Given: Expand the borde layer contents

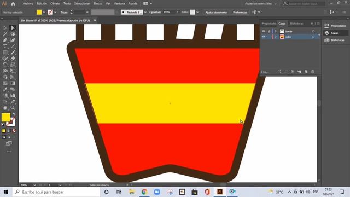Looking at the screenshot, I should [276, 32].
